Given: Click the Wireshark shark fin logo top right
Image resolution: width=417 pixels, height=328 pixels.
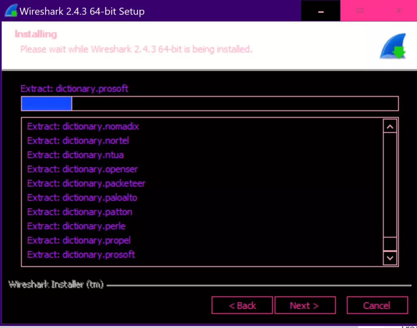Looking at the screenshot, I should (392, 45).
